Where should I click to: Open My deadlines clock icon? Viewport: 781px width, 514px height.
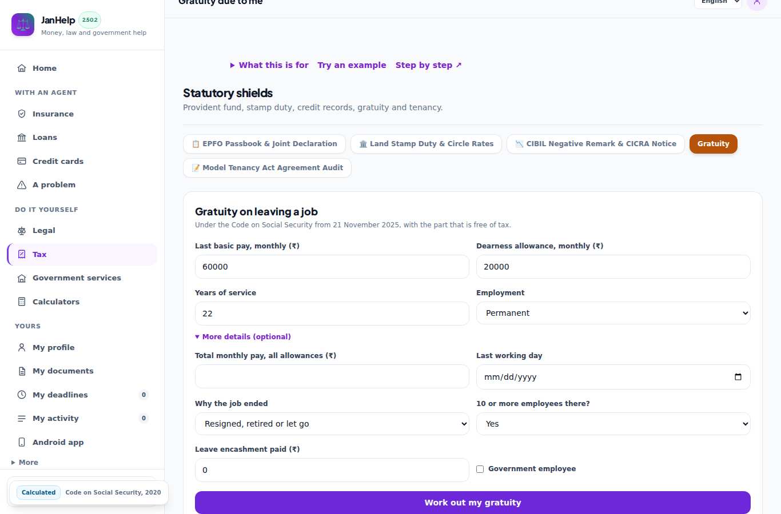pos(22,395)
